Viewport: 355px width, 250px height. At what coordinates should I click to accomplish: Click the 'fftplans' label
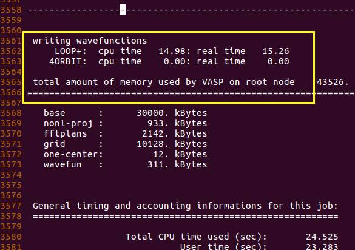point(65,133)
